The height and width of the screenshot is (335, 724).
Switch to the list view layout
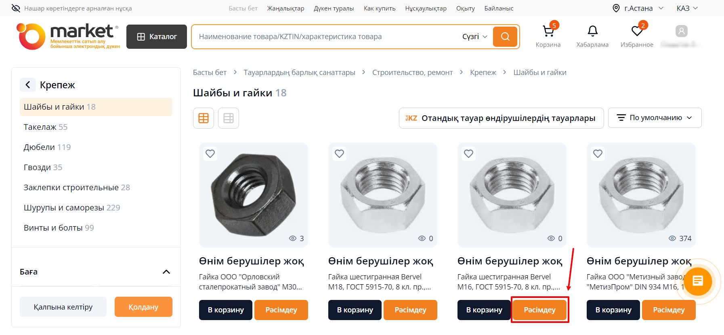tap(229, 118)
